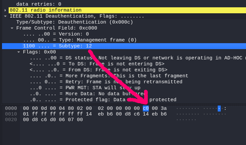Click the Version: 0 field
The height and width of the screenshot is (145, 246).
coord(56,34)
